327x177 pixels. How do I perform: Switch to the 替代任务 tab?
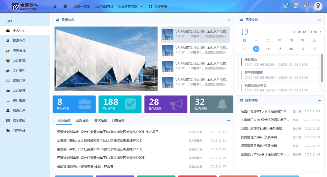coord(101,120)
